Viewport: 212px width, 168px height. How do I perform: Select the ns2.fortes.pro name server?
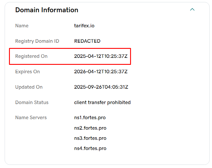[x=90, y=128]
